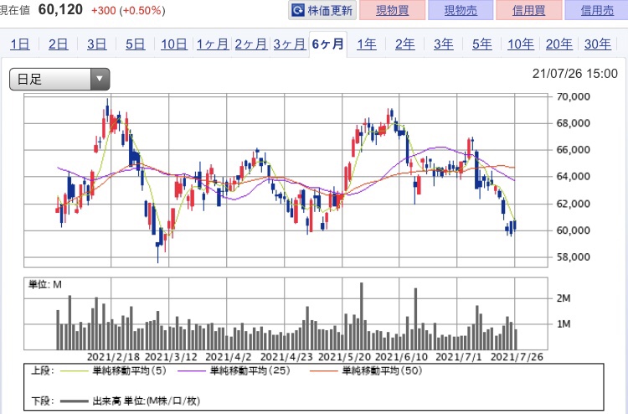Click the current price 60,120

pyautogui.click(x=60, y=9)
